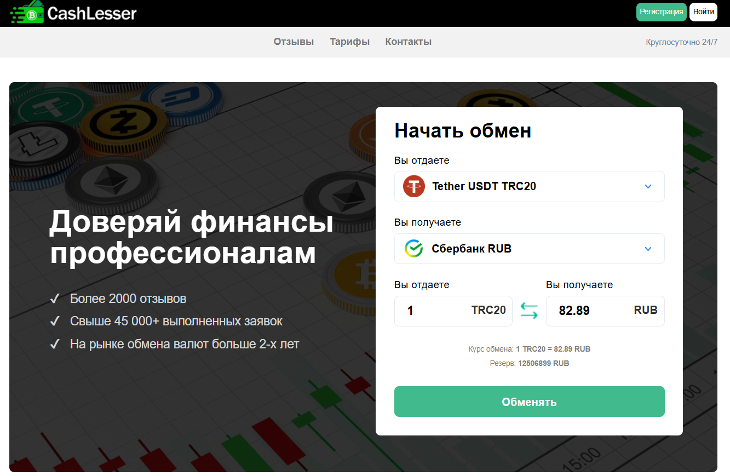The width and height of the screenshot is (730, 476).
Task: Click the red Tether coin icon
Action: (x=414, y=186)
